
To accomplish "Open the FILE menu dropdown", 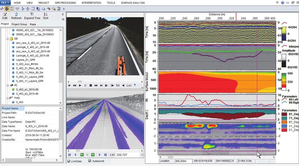I will [5, 3].
